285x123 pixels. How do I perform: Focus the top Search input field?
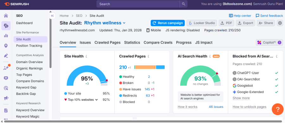point(138,4)
